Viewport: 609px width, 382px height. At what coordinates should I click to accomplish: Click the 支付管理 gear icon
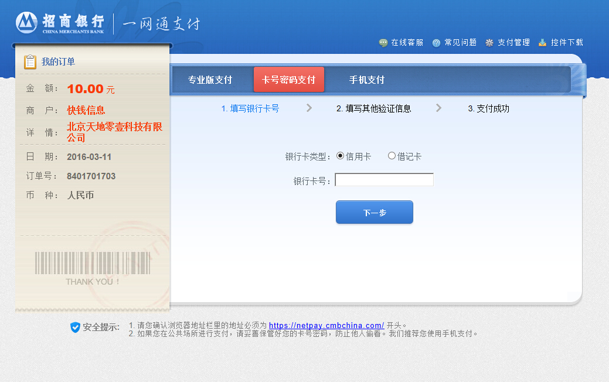489,43
